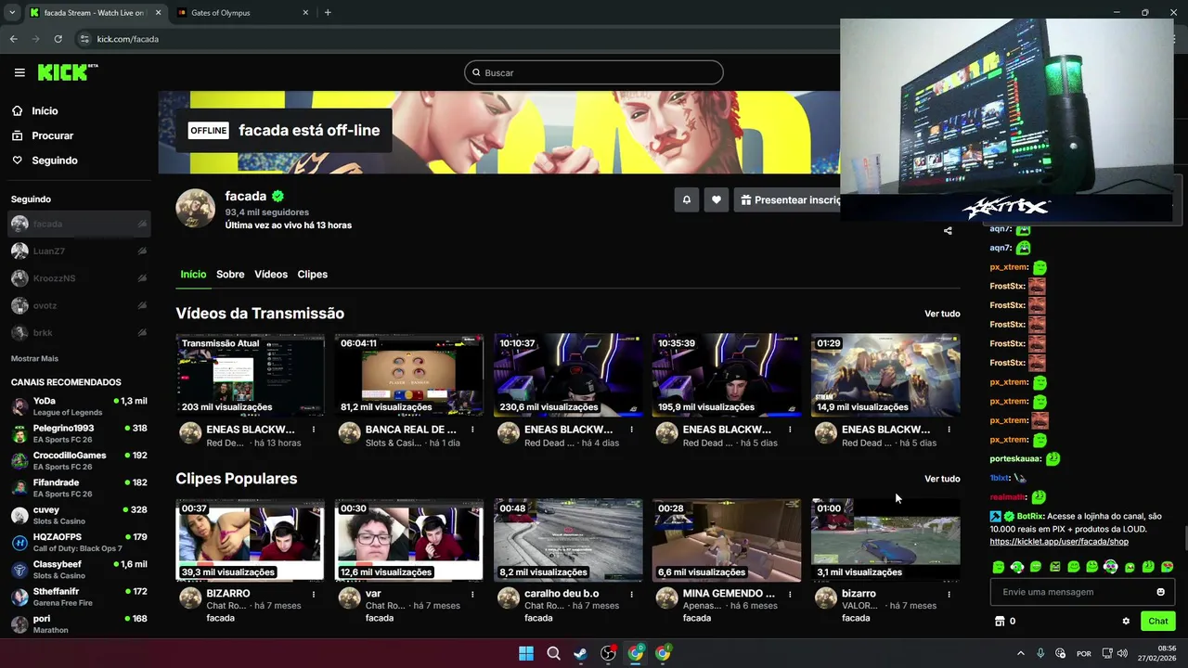Open the Windows Start menu
Image resolution: width=1188 pixels, height=668 pixels.
click(526, 653)
